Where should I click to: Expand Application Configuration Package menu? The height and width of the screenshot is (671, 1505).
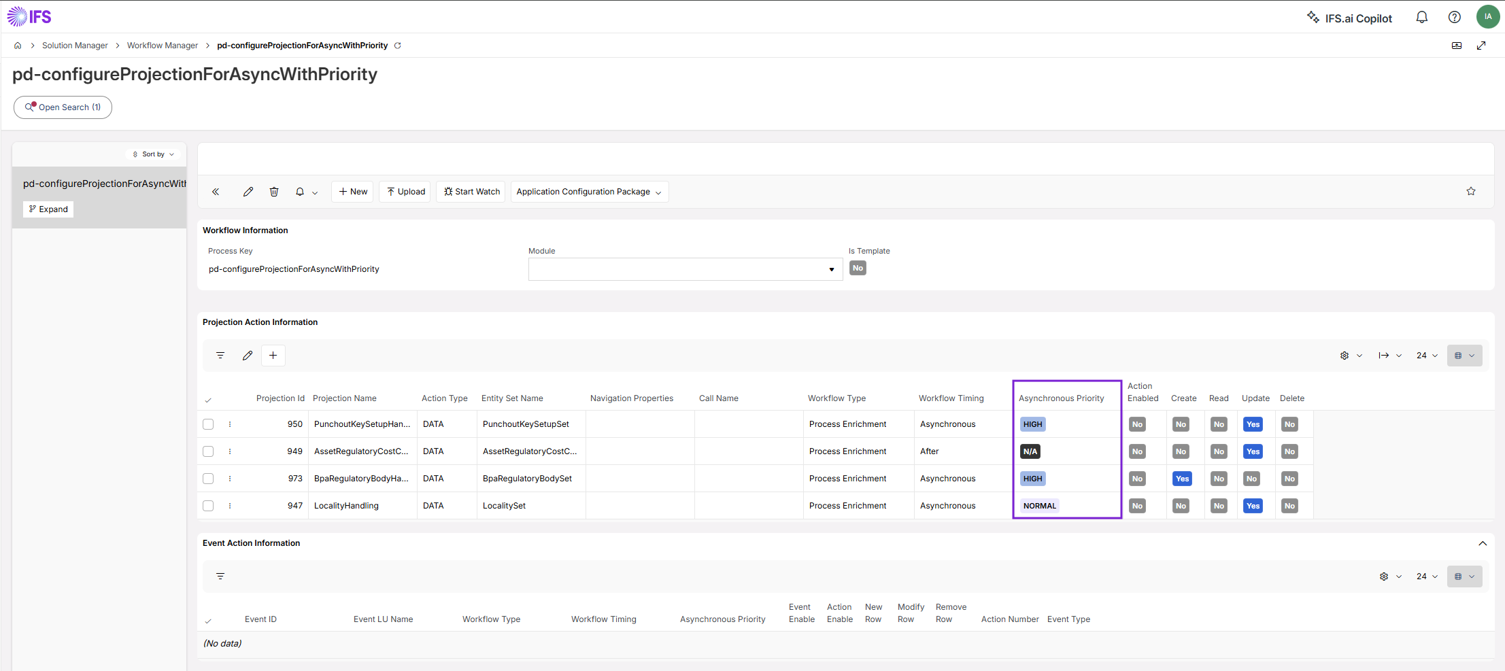pos(590,192)
